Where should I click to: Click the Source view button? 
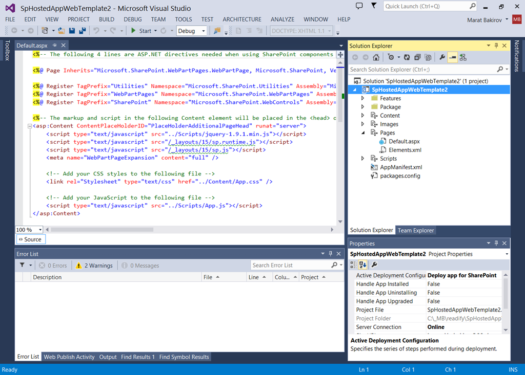[x=31, y=239]
